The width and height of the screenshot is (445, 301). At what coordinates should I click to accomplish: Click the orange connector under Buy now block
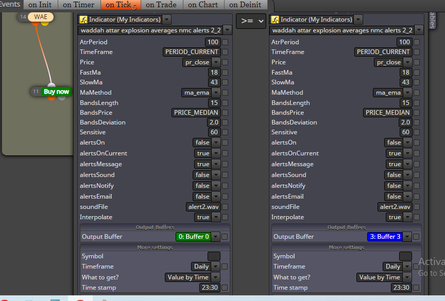[x=52, y=98]
